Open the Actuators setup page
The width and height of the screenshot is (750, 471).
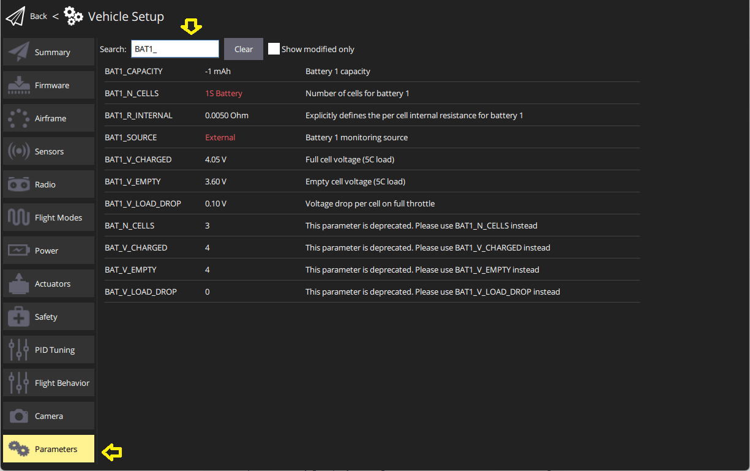18,283
